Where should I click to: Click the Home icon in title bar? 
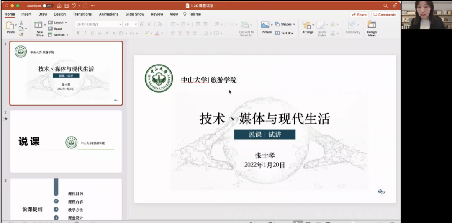[x=59, y=5]
